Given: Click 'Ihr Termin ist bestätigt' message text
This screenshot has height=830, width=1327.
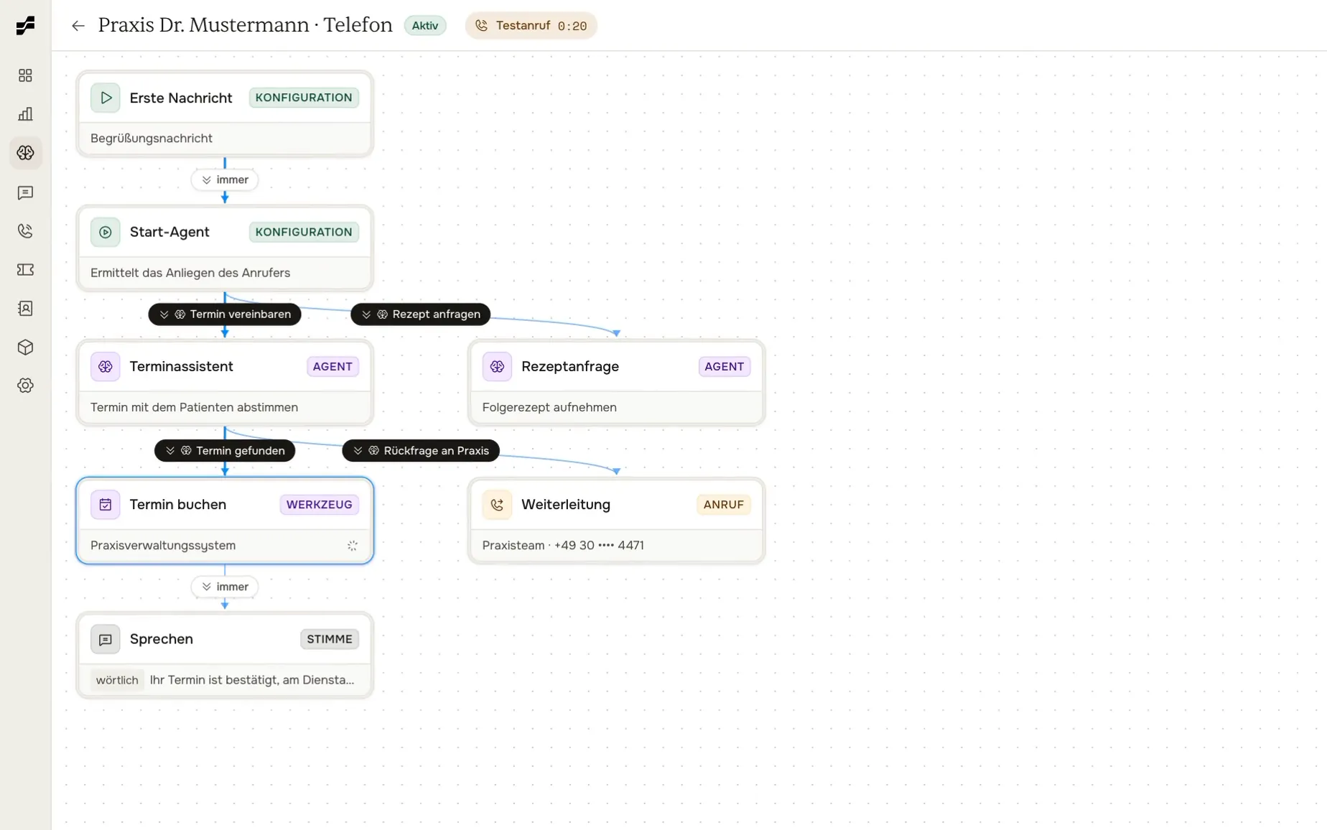Looking at the screenshot, I should click(x=252, y=680).
